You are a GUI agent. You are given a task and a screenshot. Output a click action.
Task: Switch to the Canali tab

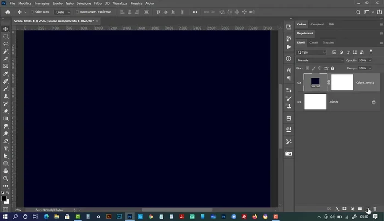314,42
